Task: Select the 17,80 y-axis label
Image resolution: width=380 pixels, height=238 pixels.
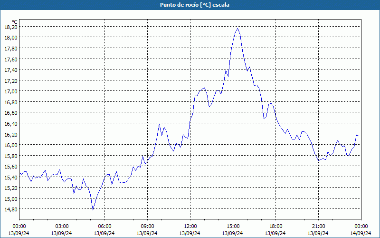Action: click(11, 49)
